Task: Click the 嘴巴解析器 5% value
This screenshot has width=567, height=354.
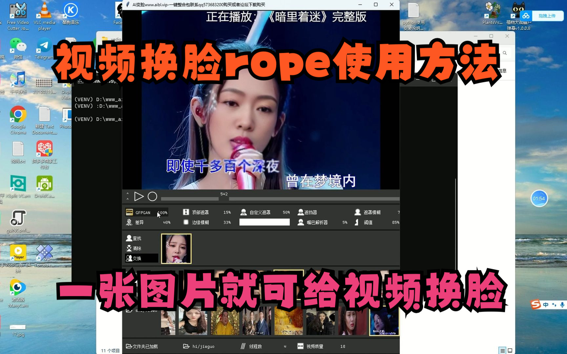Action: 345,222
